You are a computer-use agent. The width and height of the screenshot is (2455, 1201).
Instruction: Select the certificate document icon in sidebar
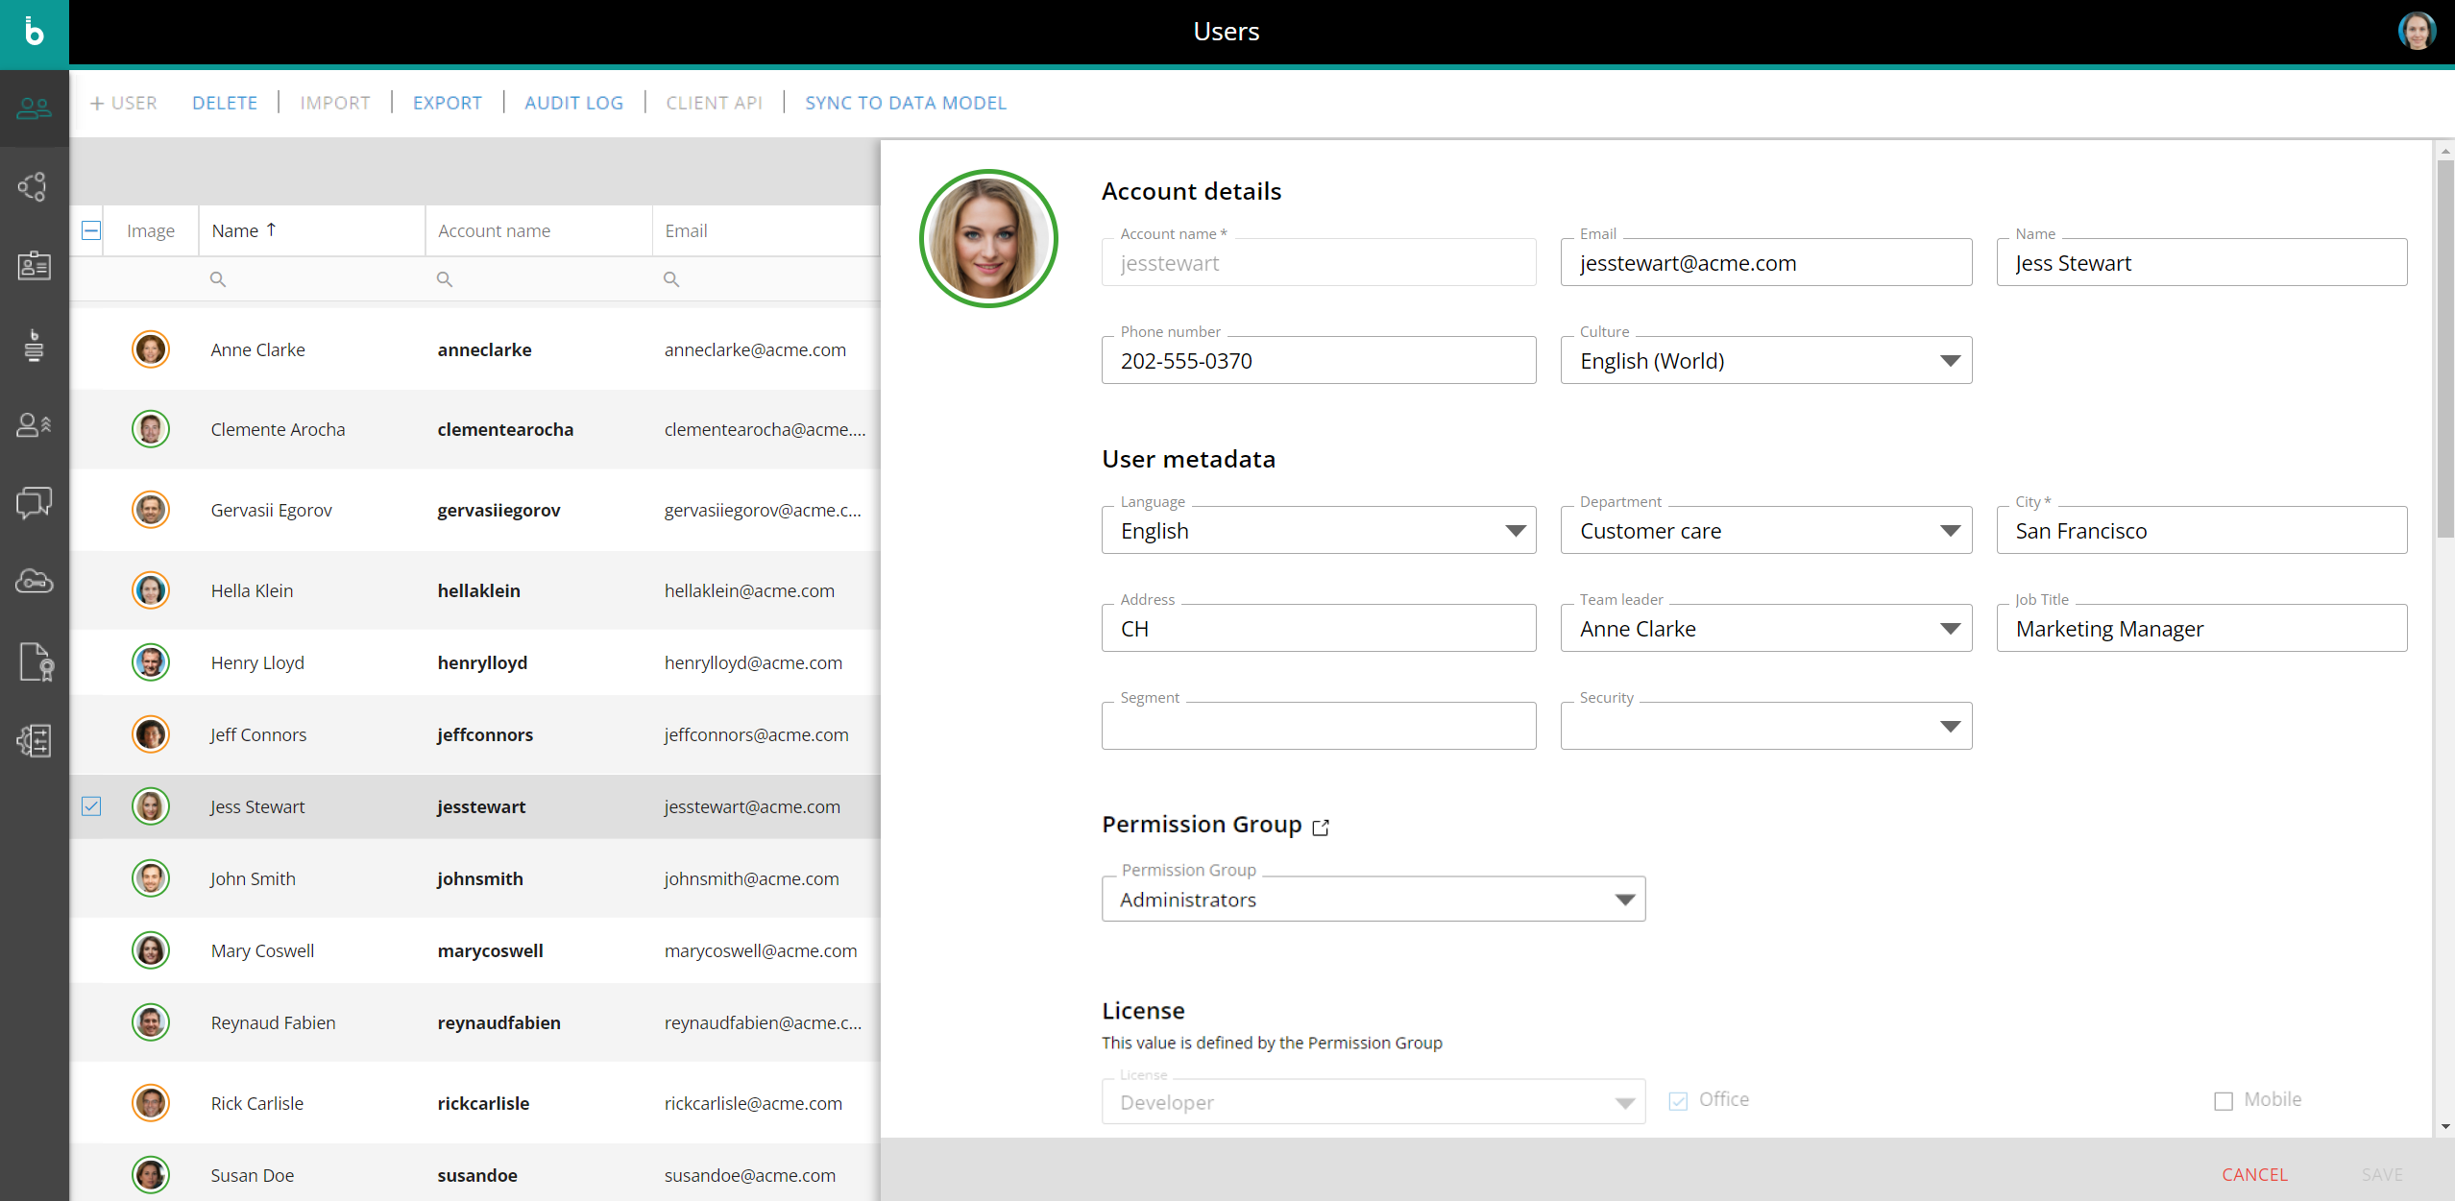pyautogui.click(x=34, y=661)
